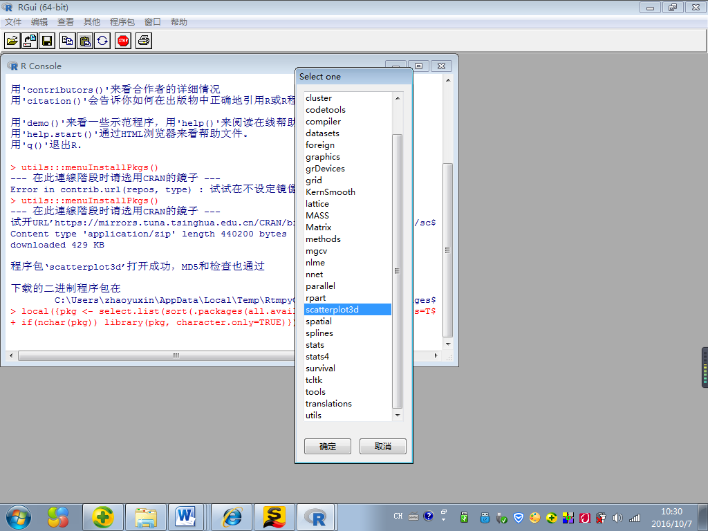Open the 查看 menu

pos(66,21)
